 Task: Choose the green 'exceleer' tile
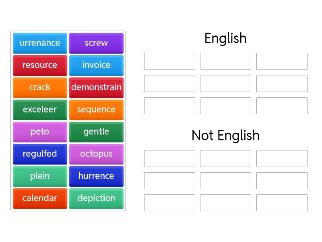pyautogui.click(x=40, y=110)
